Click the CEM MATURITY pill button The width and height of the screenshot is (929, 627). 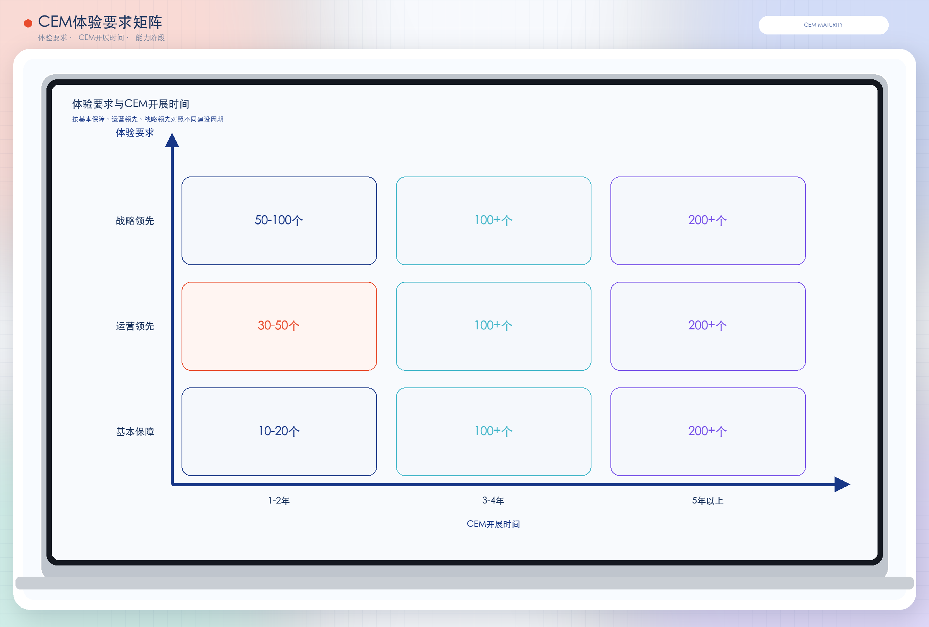pos(823,25)
